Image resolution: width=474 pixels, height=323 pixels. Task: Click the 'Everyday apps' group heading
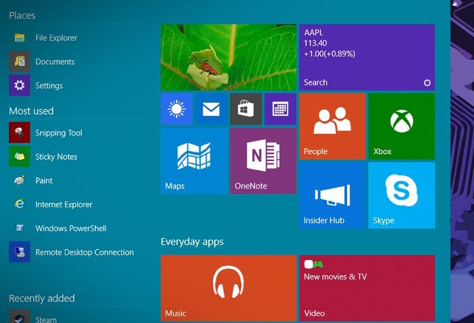(x=193, y=242)
